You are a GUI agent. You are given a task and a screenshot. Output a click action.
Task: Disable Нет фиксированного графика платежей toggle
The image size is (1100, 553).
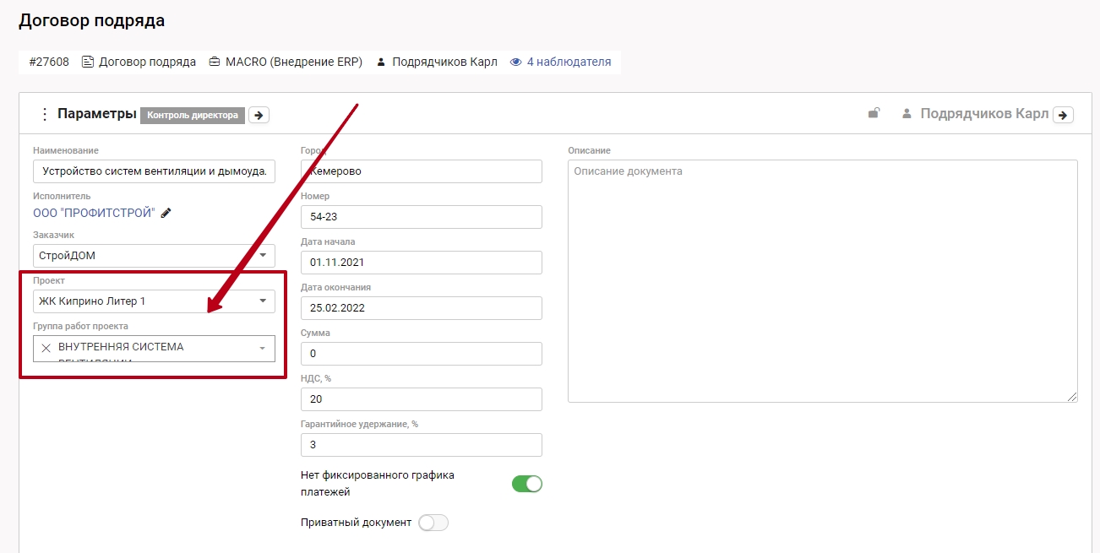pyautogui.click(x=526, y=484)
